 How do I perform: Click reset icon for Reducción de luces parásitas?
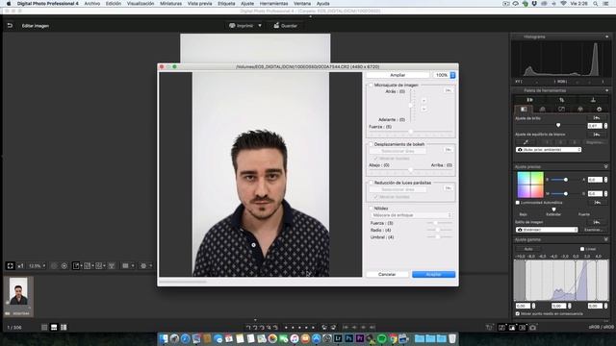[448, 188]
